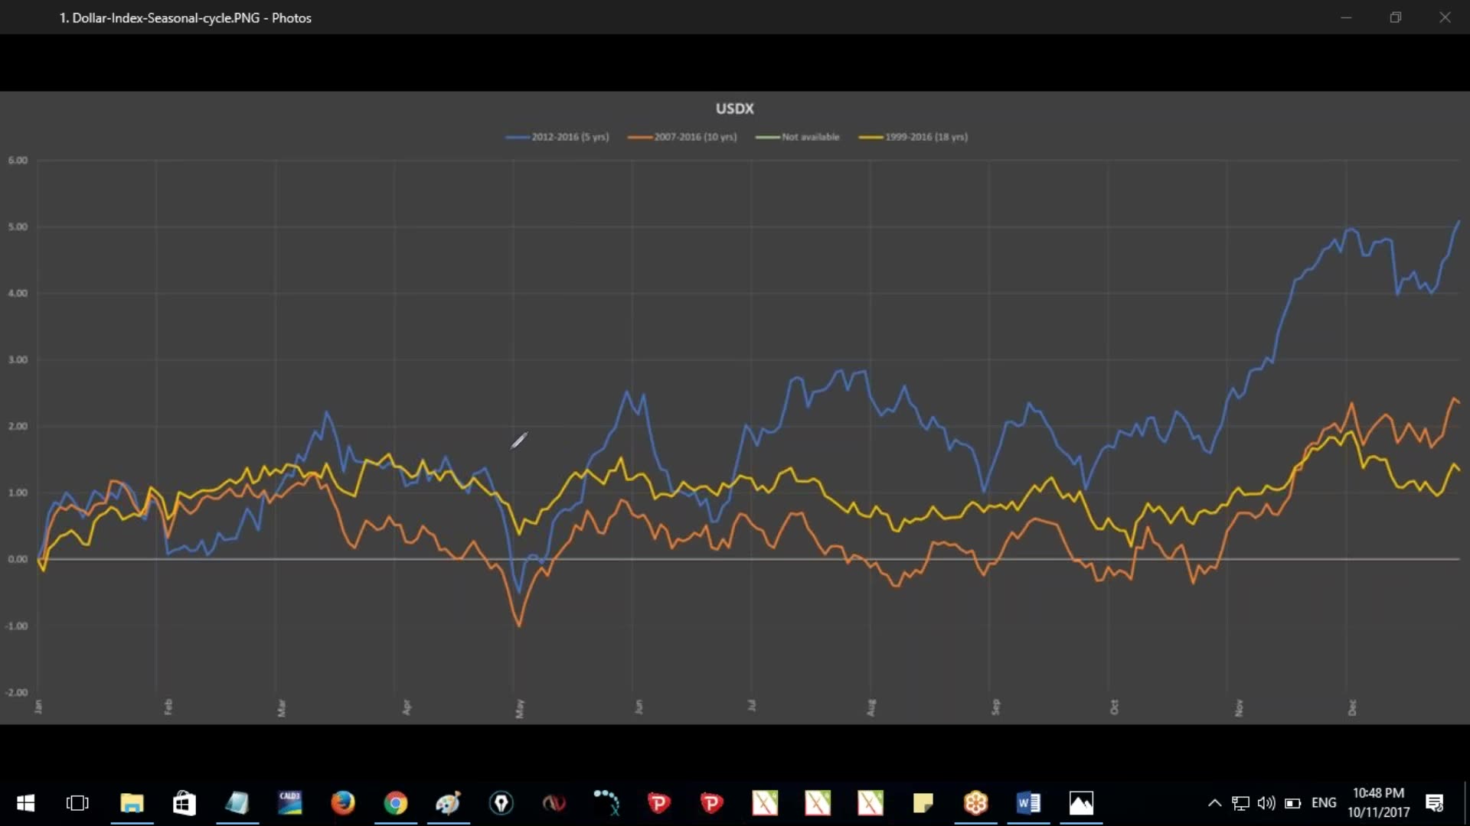The width and height of the screenshot is (1470, 826).
Task: Open the CALD3 dictionary app
Action: pos(289,803)
